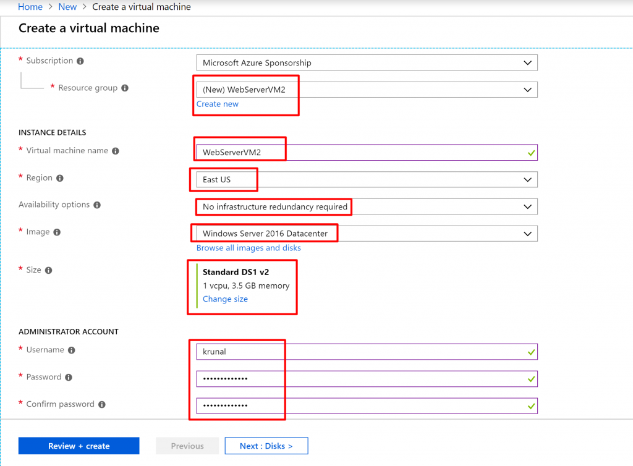The image size is (633, 466).
Task: Open info tooltip next to Subscription
Action: pyautogui.click(x=80, y=61)
